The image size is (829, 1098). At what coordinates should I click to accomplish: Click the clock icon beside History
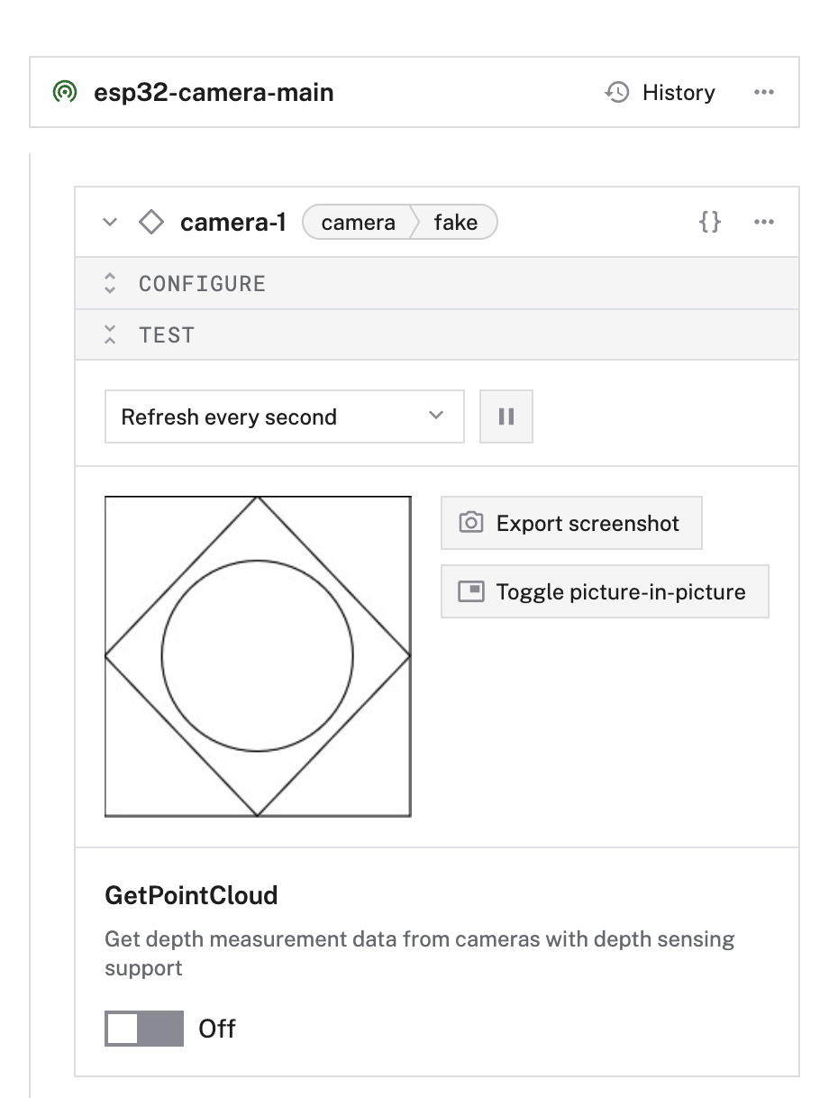coord(617,93)
